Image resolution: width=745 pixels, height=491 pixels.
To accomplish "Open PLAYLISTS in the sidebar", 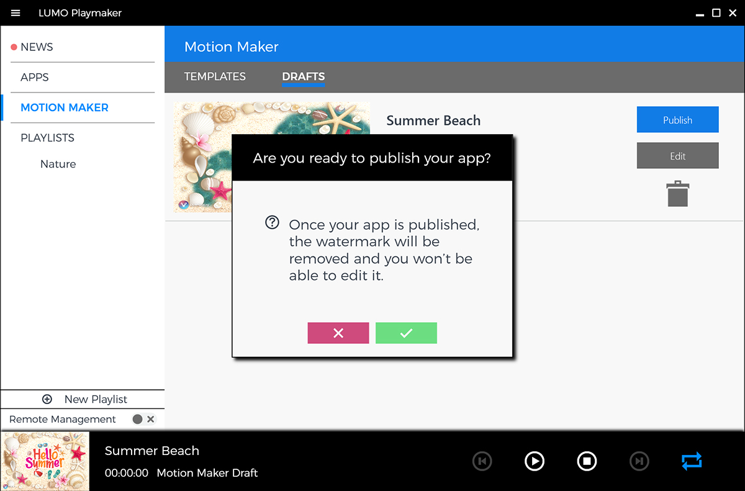I will tap(47, 138).
